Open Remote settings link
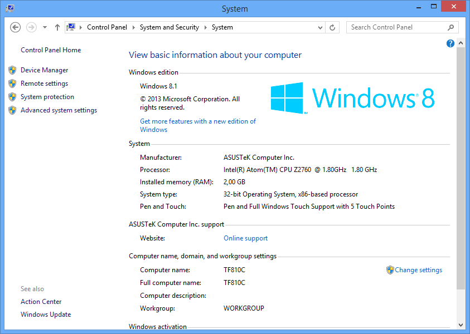 click(x=45, y=83)
